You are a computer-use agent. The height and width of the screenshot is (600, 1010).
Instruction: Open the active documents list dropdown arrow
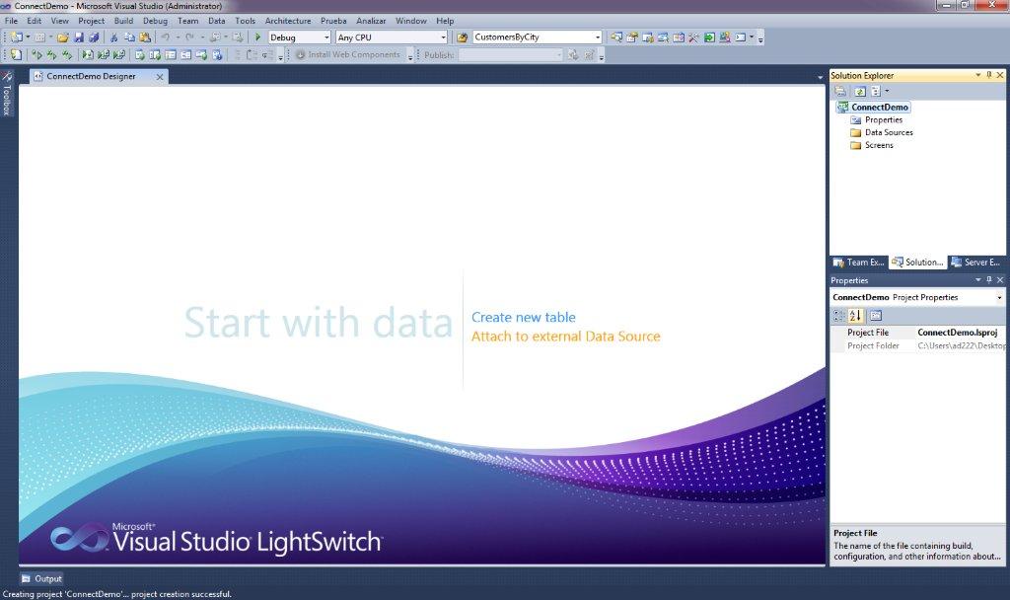(x=820, y=77)
